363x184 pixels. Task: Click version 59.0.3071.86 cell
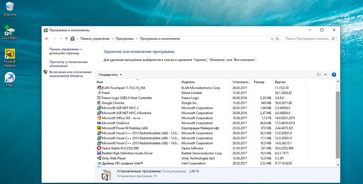(x=283, y=103)
